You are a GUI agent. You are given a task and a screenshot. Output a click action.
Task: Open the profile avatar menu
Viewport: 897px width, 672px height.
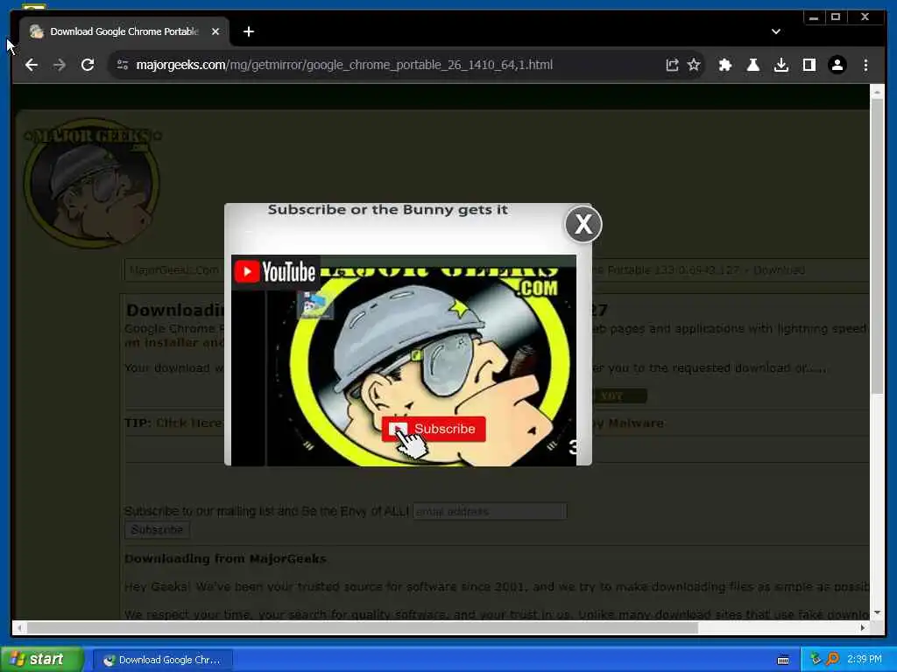pos(837,65)
